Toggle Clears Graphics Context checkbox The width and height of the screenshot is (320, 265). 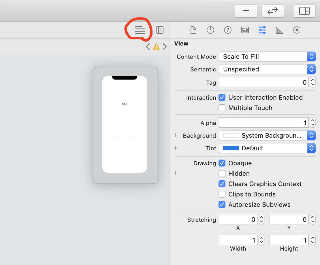pos(222,184)
